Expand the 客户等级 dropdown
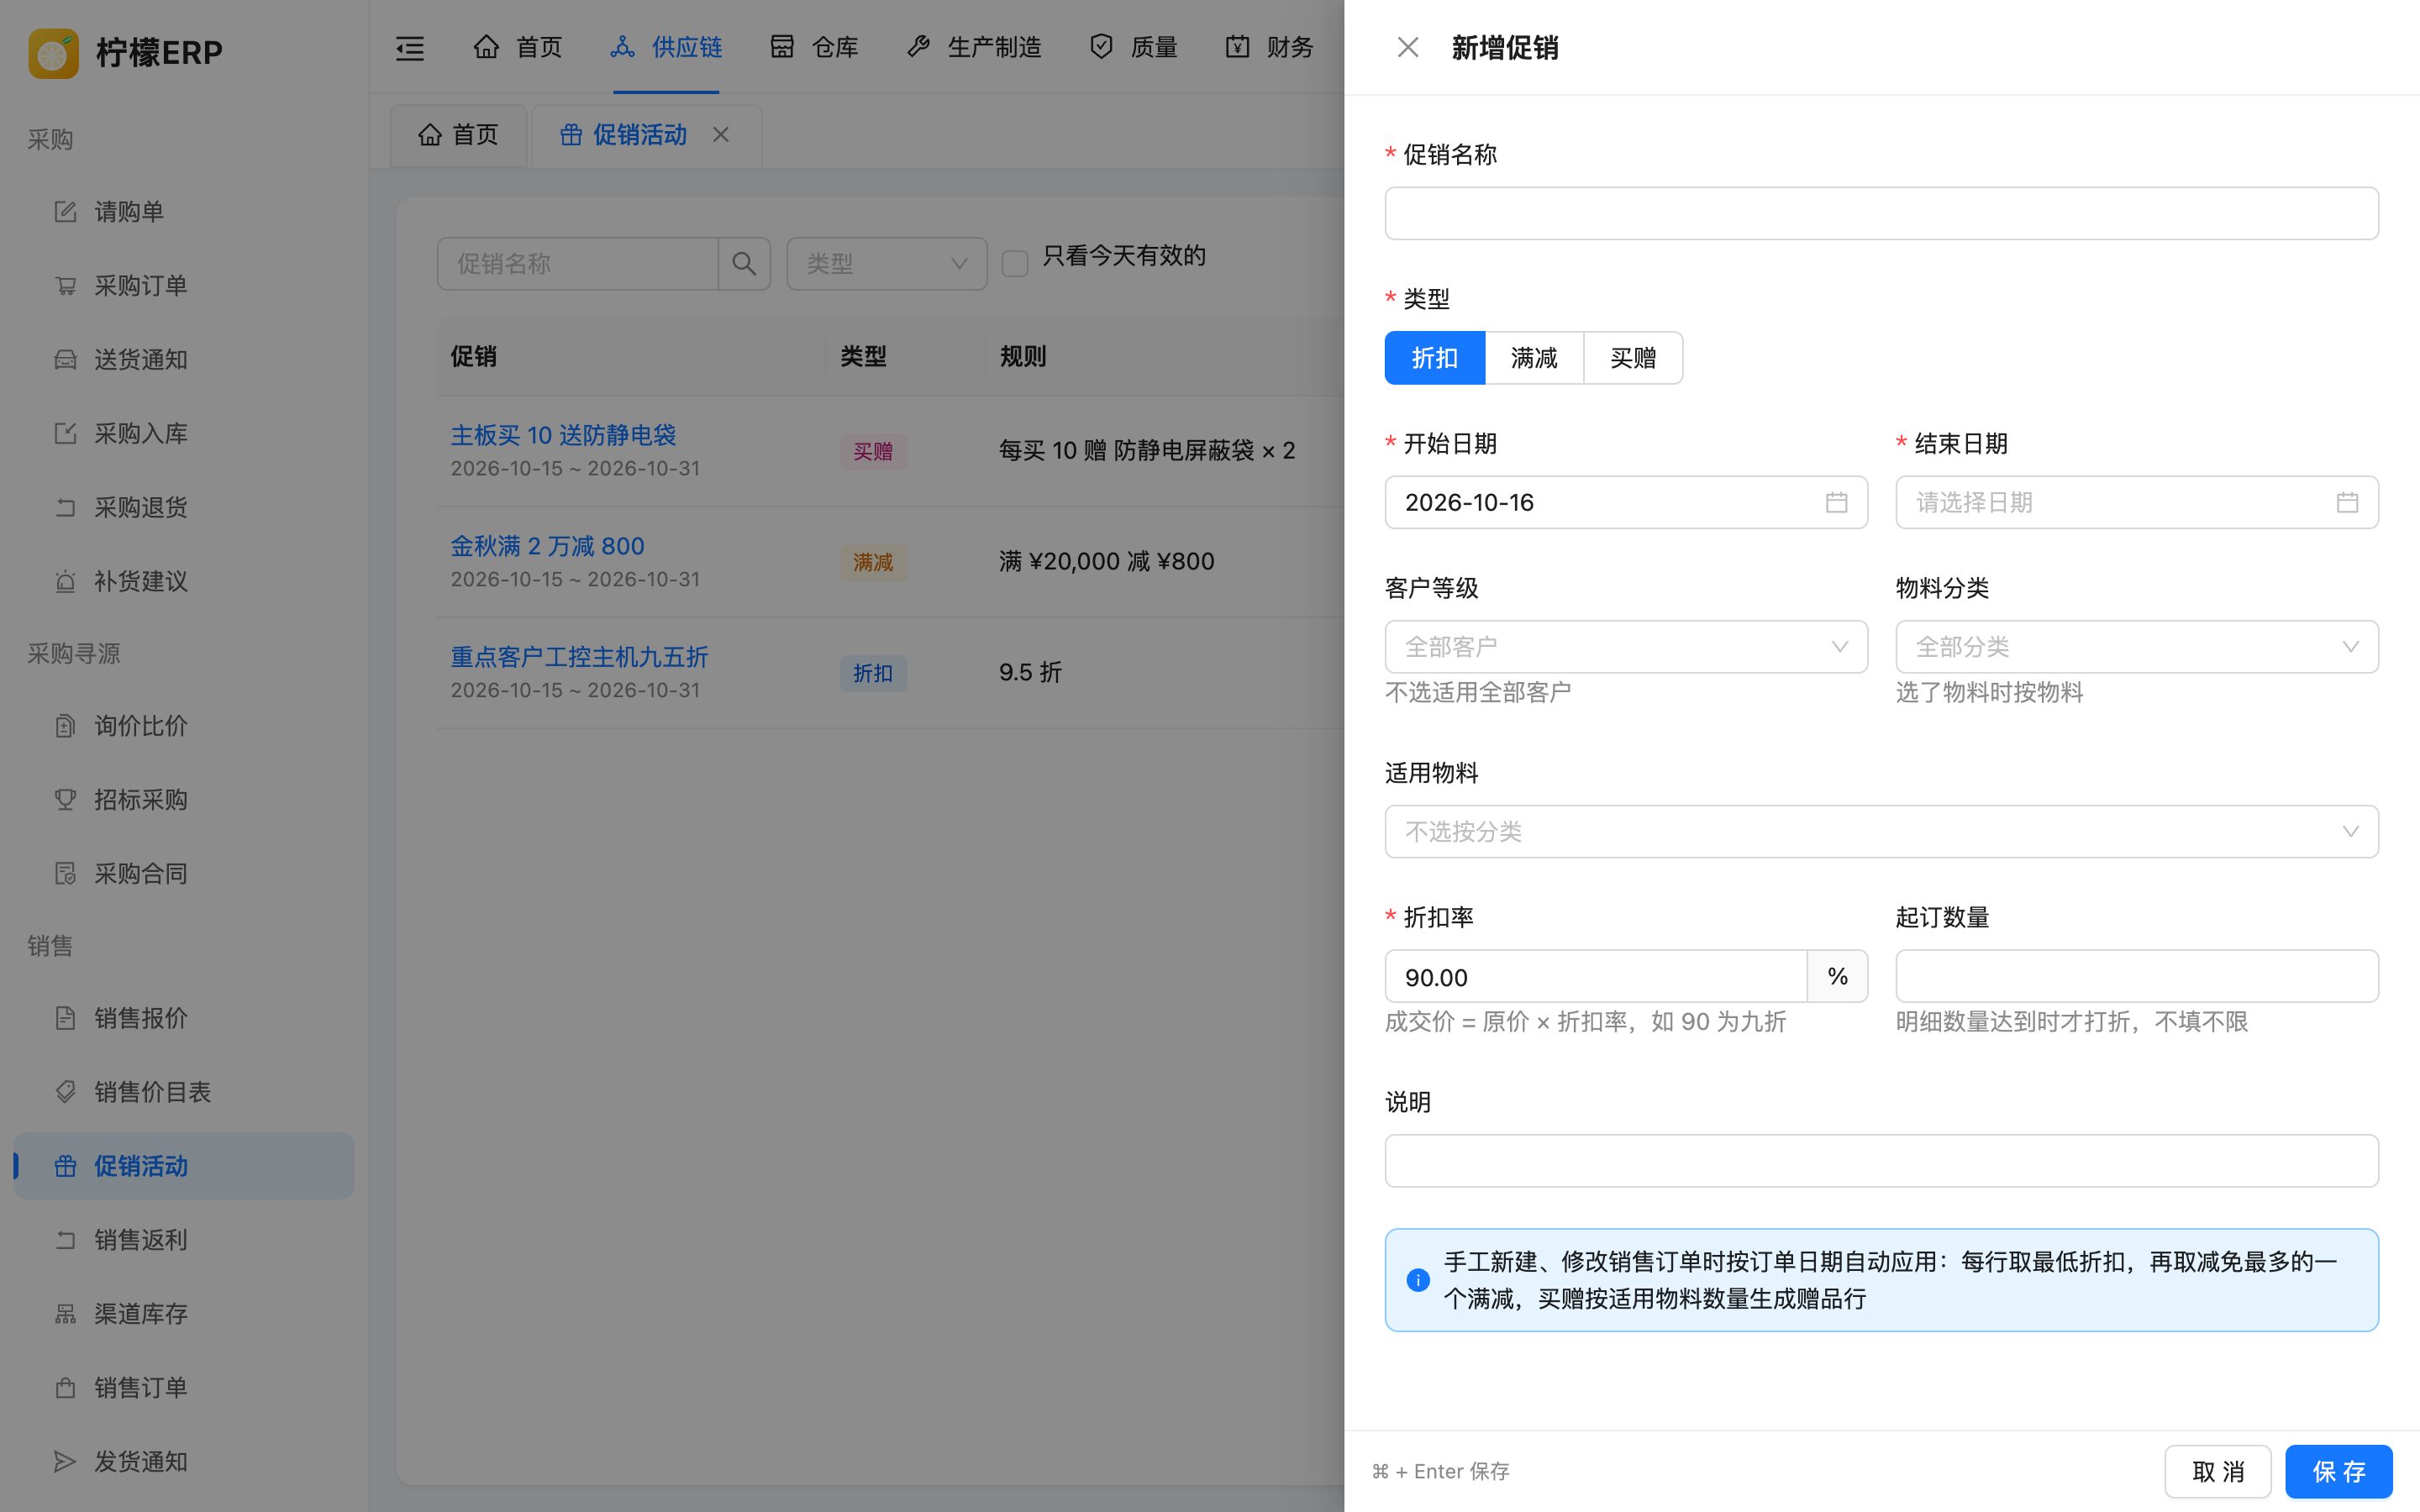Viewport: 2420px width, 1512px height. [1626, 647]
